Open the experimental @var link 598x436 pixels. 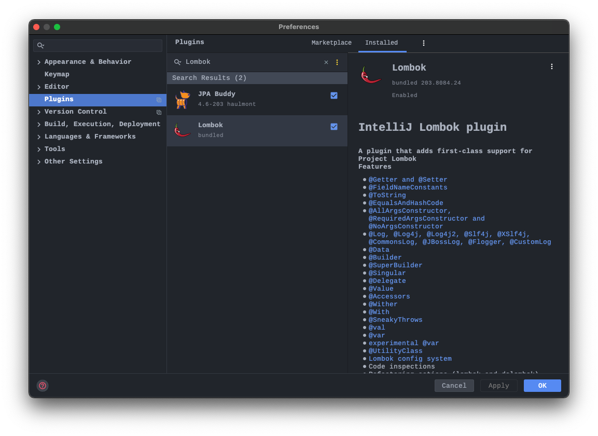coord(404,343)
